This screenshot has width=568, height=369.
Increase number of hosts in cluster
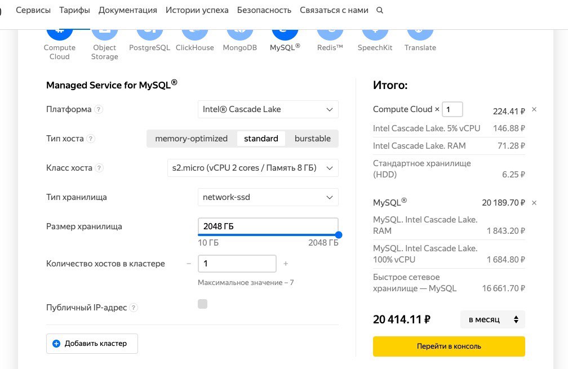click(x=286, y=264)
